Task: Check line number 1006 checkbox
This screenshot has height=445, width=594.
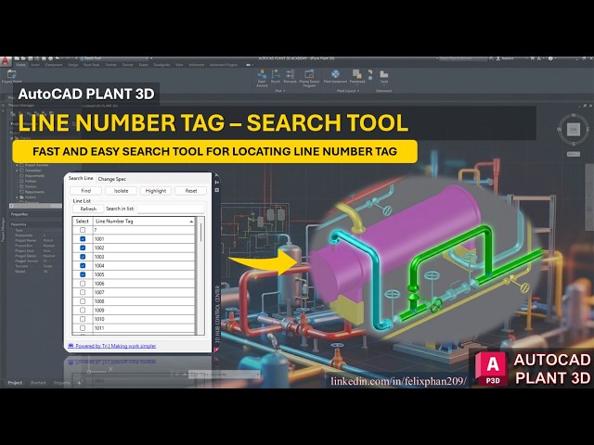Action: (x=83, y=284)
